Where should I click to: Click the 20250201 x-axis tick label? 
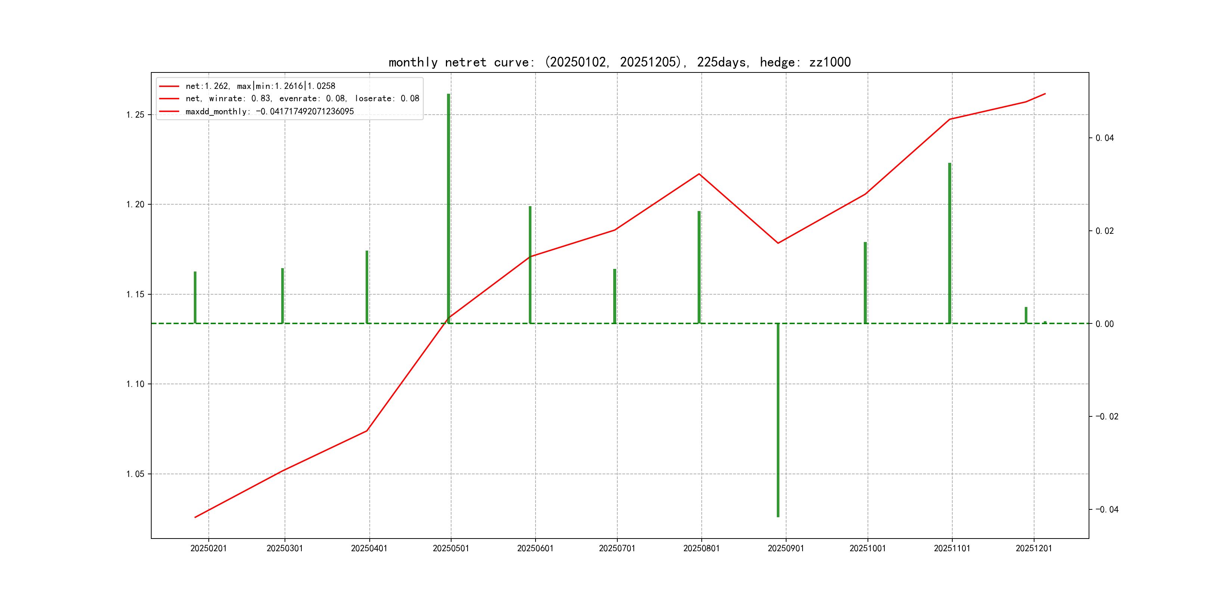coord(208,549)
